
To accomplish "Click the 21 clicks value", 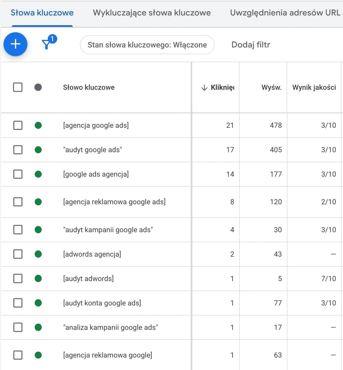I will coord(230,125).
